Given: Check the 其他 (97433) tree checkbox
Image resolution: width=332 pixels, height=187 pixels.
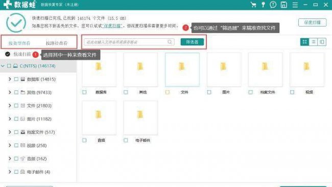Looking at the screenshot, I should 16,92.
